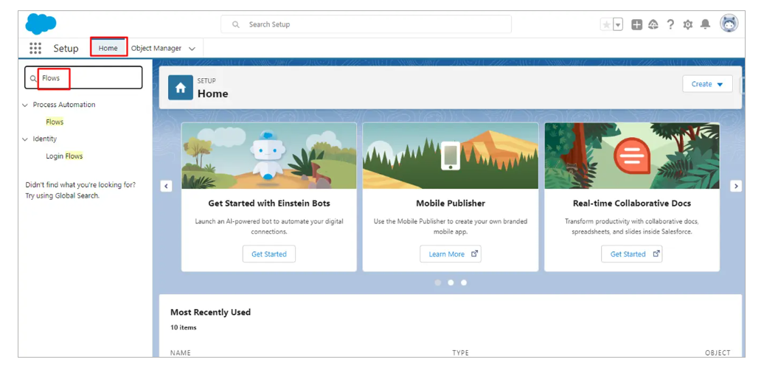Open the user profile avatar
The image size is (764, 379).
(729, 24)
